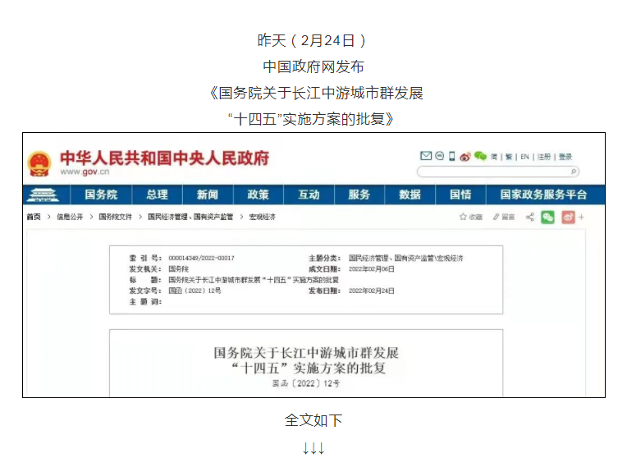The image size is (627, 458).
Task: Click the 首页 breadcrumb link
Action: coord(33,217)
